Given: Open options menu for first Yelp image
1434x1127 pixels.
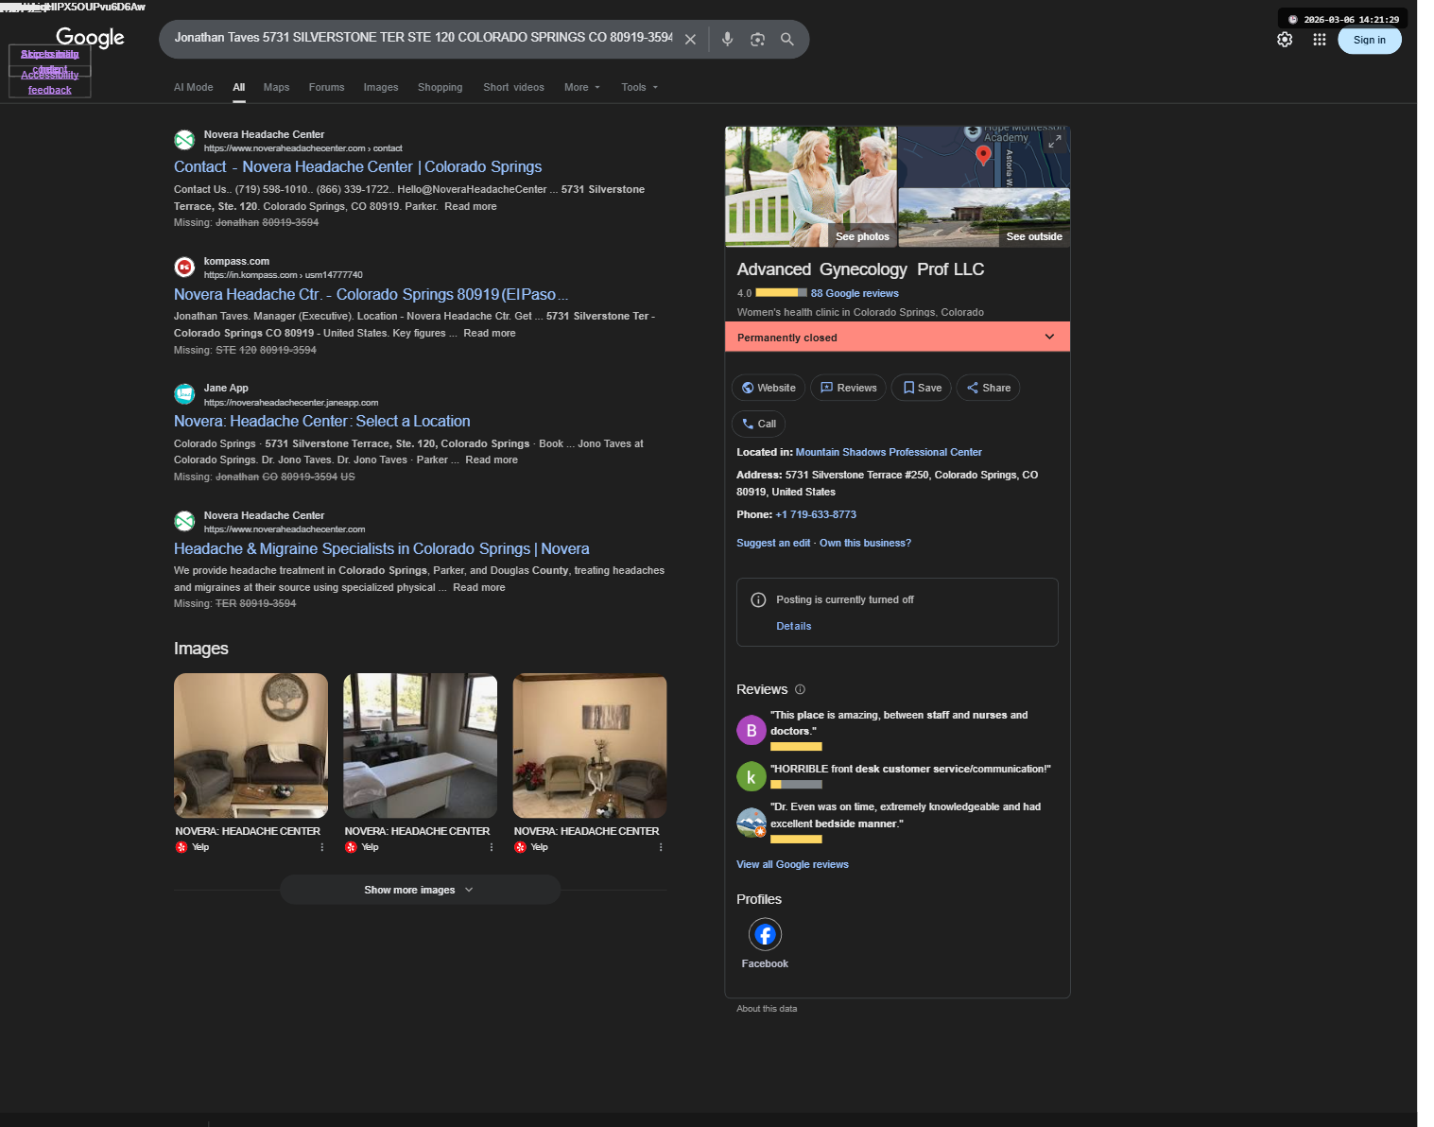Looking at the screenshot, I should (322, 847).
